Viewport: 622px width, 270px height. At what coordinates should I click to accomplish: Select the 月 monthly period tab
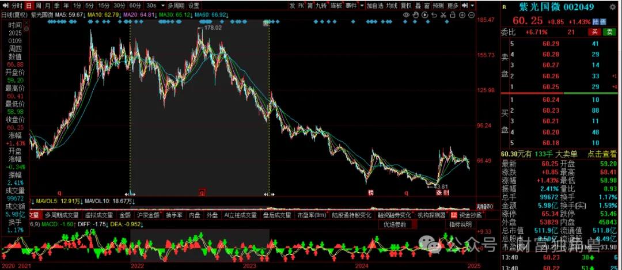[x=48, y=6]
